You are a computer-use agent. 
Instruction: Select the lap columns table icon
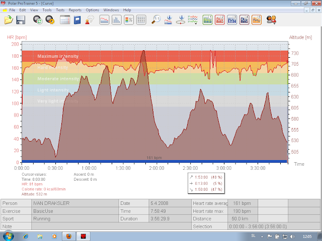(141, 20)
